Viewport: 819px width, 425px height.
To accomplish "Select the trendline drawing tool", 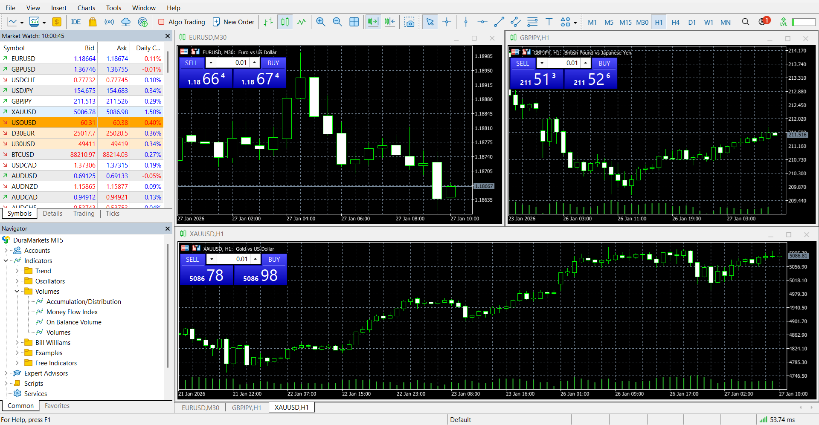I will click(499, 22).
